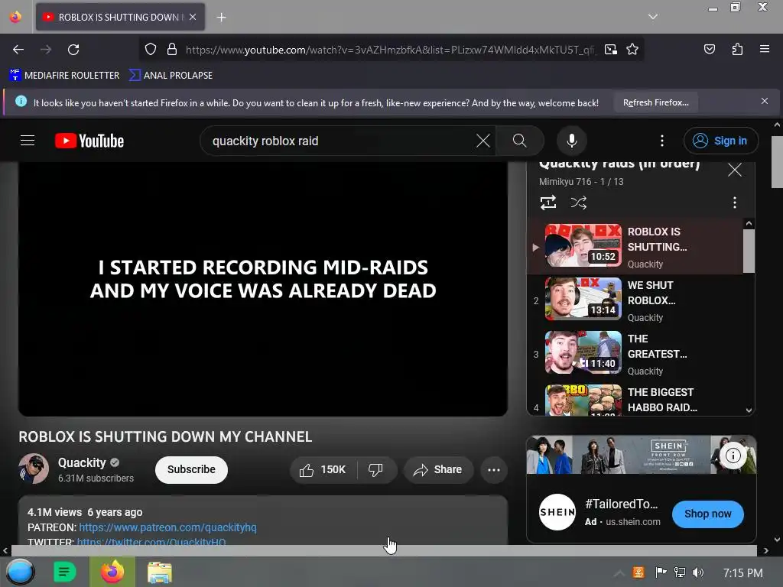Image resolution: width=783 pixels, height=587 pixels.
Task: Play WE SHUT ROBLOX playlist video
Action: tap(635, 300)
